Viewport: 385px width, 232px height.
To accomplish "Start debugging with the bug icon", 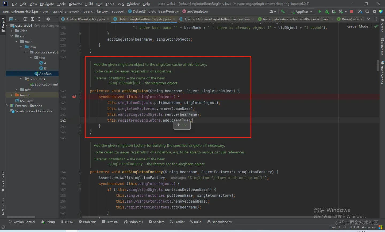I will pos(327,11).
